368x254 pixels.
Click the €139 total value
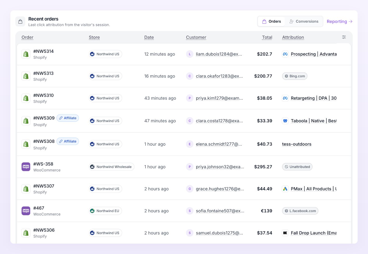(x=266, y=211)
